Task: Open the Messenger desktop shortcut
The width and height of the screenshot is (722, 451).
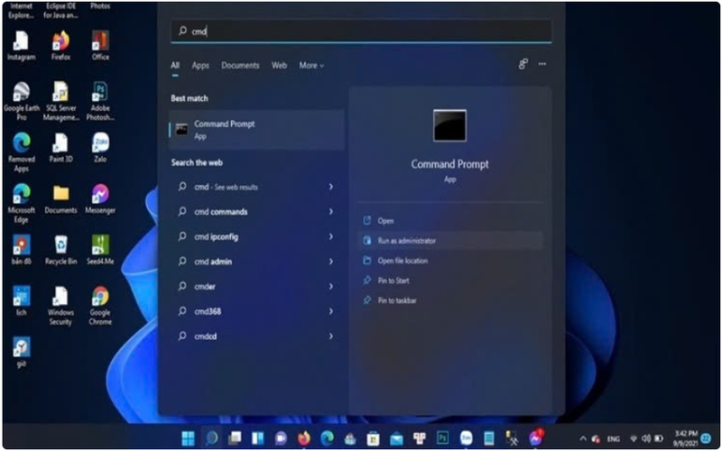Action: coord(100,199)
